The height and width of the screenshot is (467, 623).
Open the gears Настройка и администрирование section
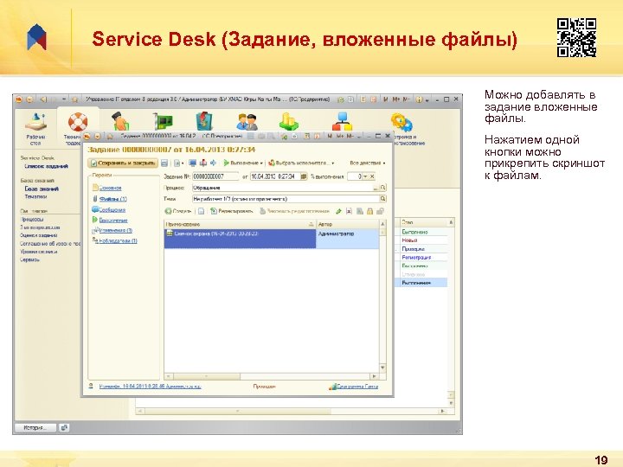point(401,122)
